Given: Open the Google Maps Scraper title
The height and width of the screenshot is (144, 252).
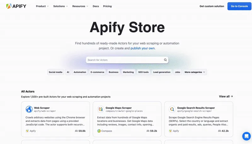Looking at the screenshot, I should point(119,108).
